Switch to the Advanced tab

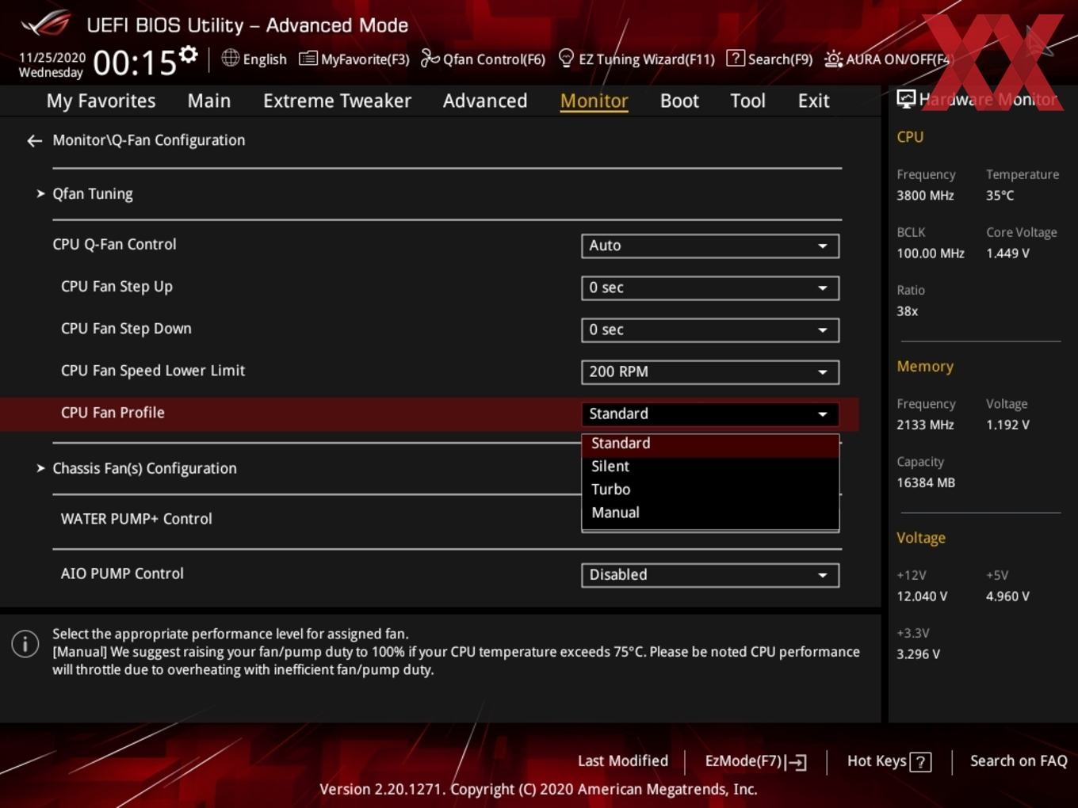pos(485,101)
